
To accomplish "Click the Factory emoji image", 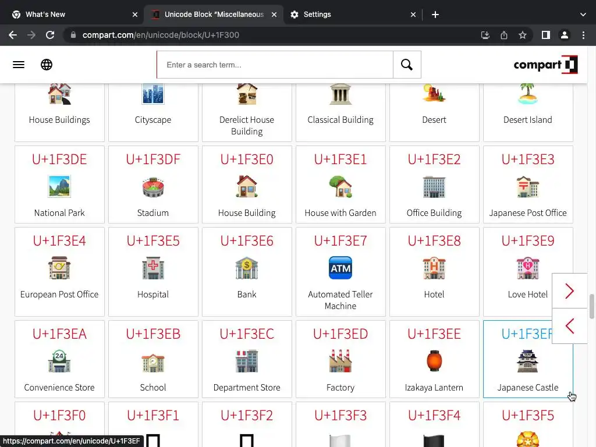I will [340, 361].
